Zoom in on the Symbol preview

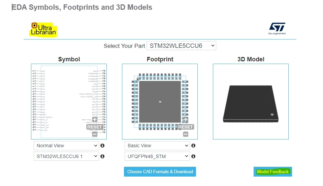[95, 120]
